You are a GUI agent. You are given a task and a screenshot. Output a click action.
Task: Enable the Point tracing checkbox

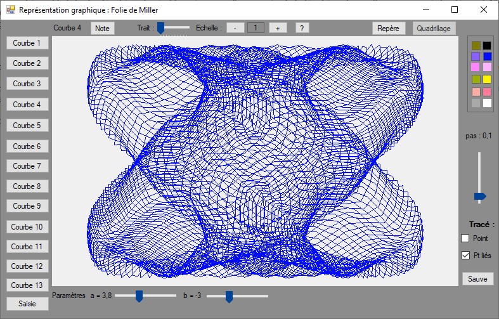coord(465,238)
